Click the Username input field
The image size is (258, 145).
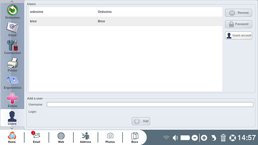(150, 104)
